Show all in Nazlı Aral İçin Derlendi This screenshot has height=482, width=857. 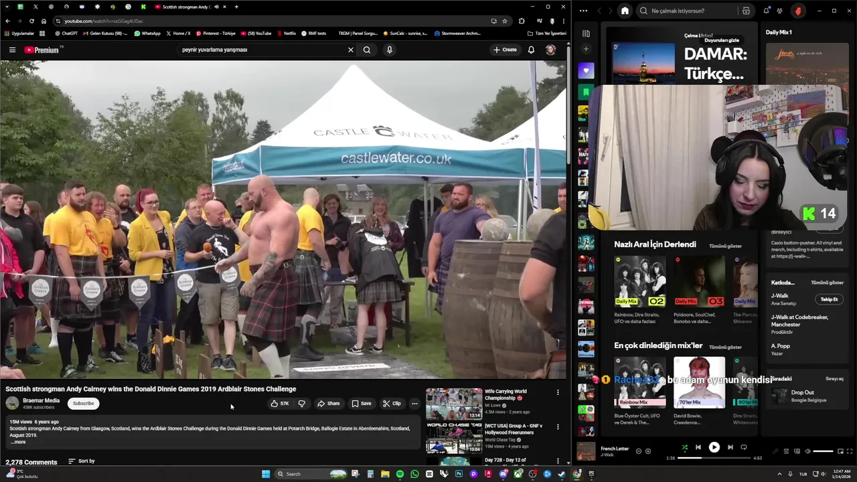click(725, 246)
